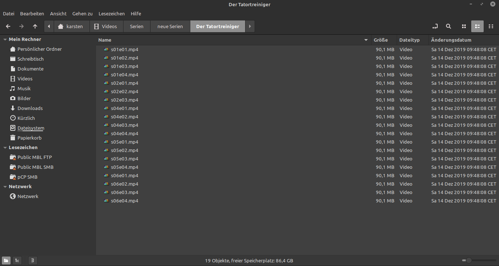Select the video icon of s01e02.mp4

coord(106,58)
